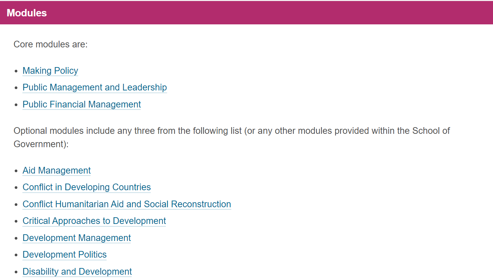Viewport: 493px width, 279px height.
Task: Click the bullet beside Development Politics
Action: click(16, 255)
